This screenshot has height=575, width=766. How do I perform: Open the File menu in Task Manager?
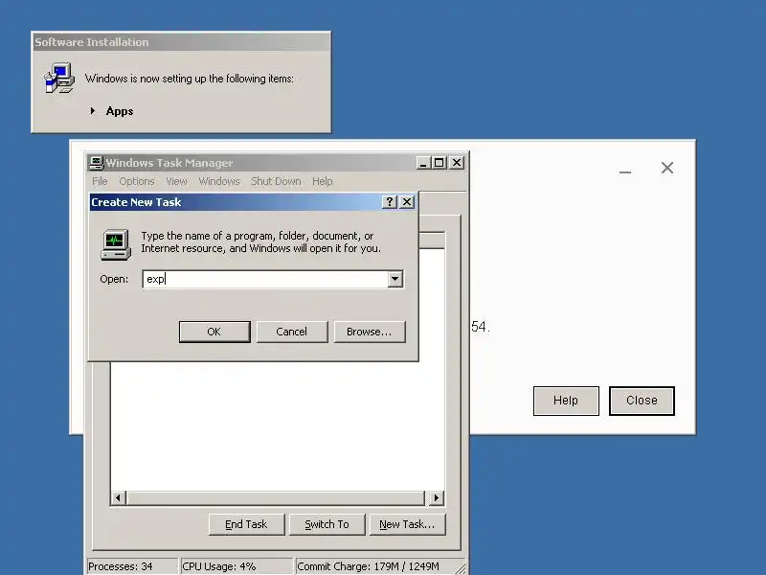point(100,181)
